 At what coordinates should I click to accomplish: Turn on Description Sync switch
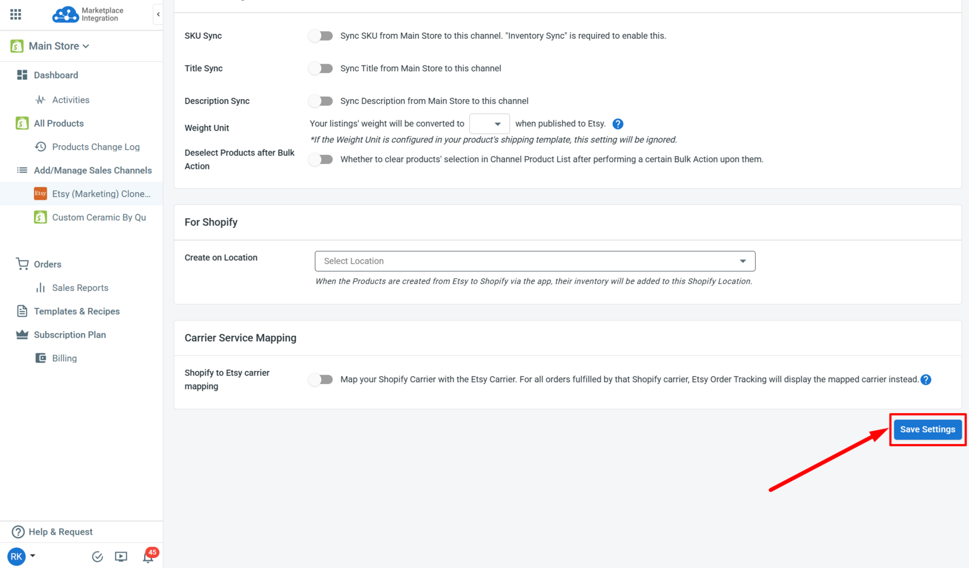321,101
